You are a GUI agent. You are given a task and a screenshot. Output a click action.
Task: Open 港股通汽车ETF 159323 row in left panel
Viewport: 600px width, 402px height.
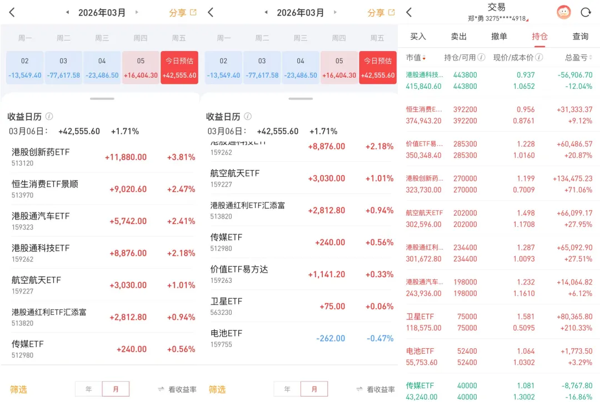tap(102, 221)
